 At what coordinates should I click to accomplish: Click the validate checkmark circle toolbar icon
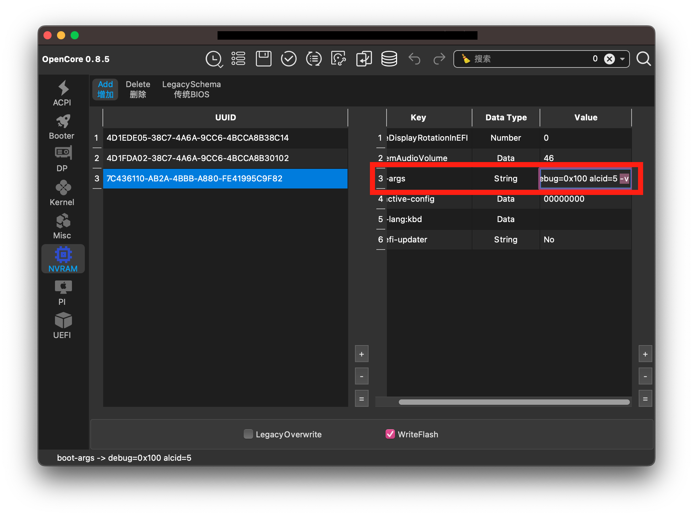tap(288, 59)
